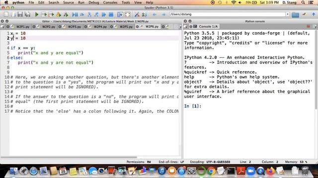318x178 pixels.
Task: Select the Console 1/A tab
Action: coord(208,26)
